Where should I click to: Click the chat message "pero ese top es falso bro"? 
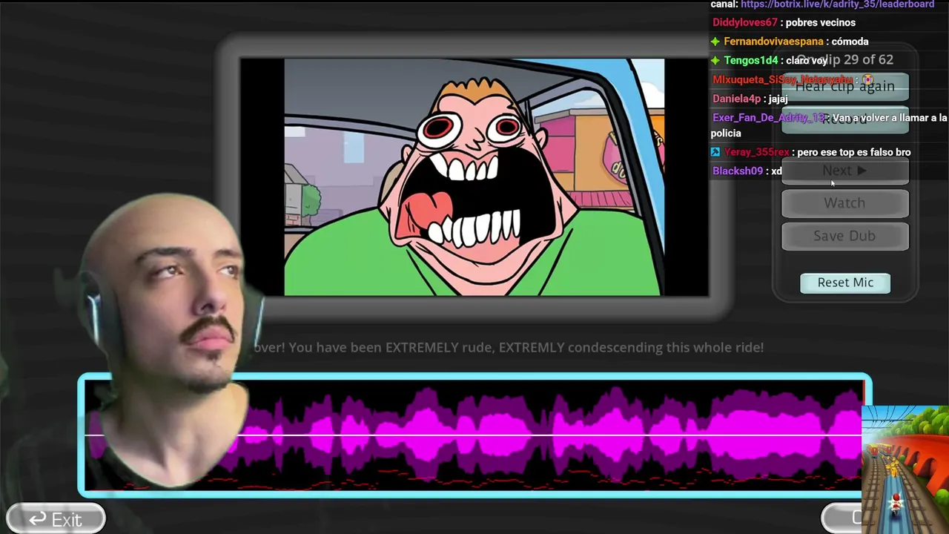coord(854,152)
